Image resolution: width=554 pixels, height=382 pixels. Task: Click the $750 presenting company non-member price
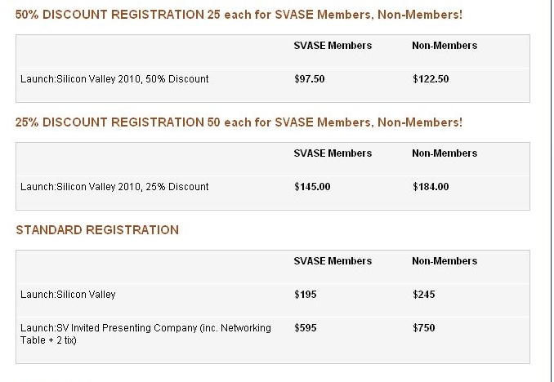[424, 328]
